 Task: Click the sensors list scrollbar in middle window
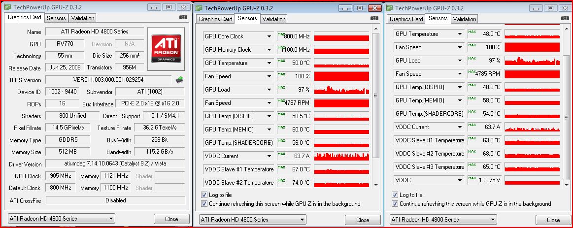coord(376,96)
